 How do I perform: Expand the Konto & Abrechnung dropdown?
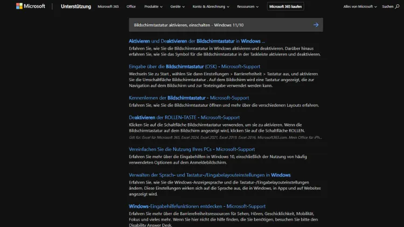tap(211, 6)
